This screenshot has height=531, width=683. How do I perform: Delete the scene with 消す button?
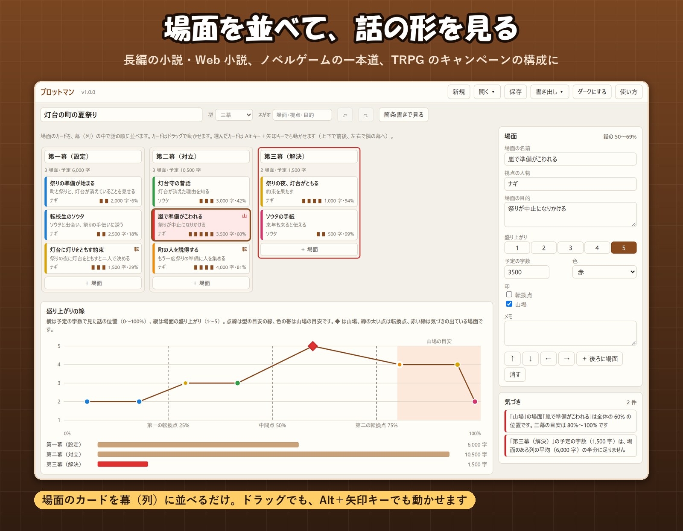[515, 374]
